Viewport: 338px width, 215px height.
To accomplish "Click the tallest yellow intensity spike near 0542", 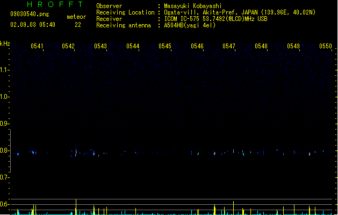I will [x=76, y=207].
